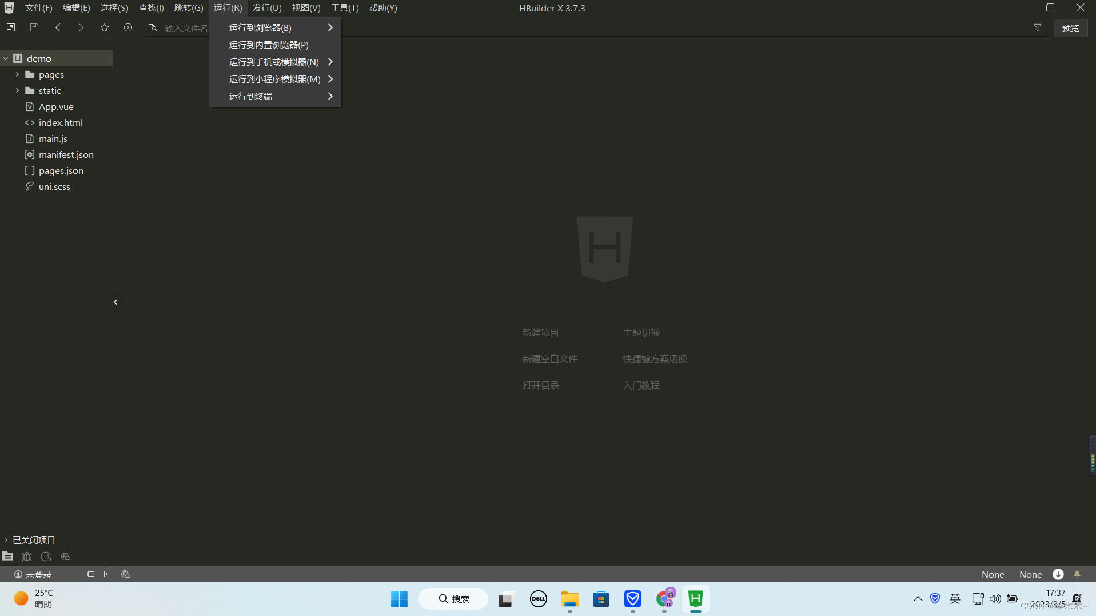Click the file name search input
Image resolution: width=1096 pixels, height=616 pixels.
click(186, 28)
